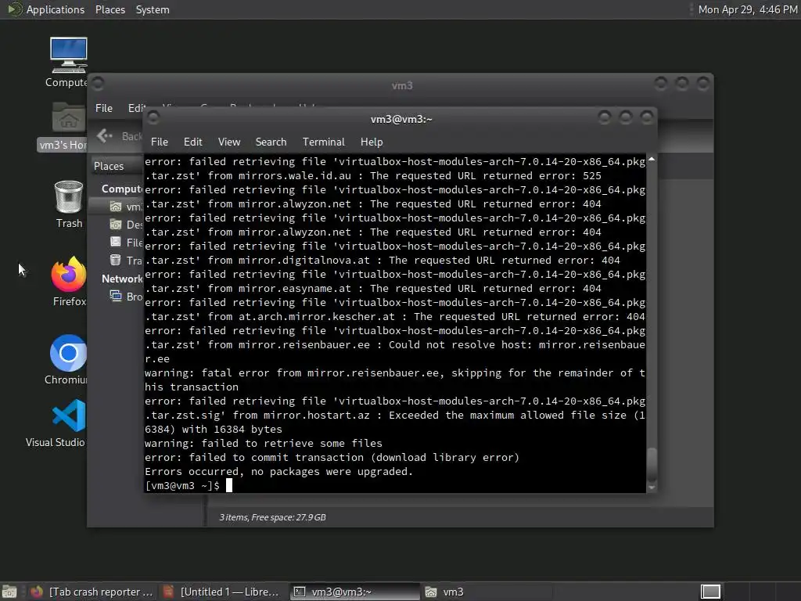
Task: Open the Places sidebar dropdown in file manager
Action: pyautogui.click(x=117, y=166)
